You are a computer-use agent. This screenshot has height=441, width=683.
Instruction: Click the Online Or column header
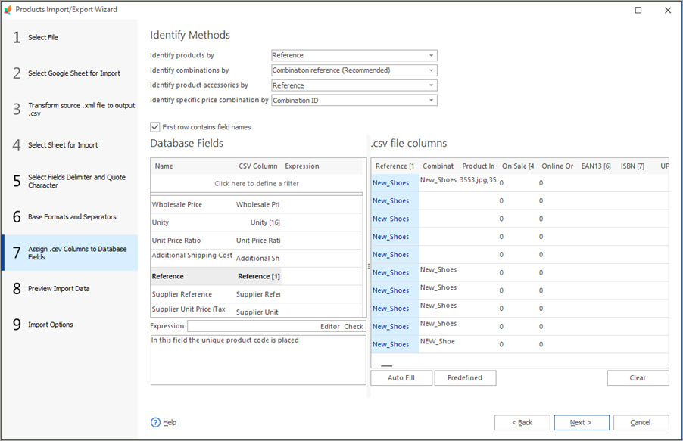[x=557, y=166]
